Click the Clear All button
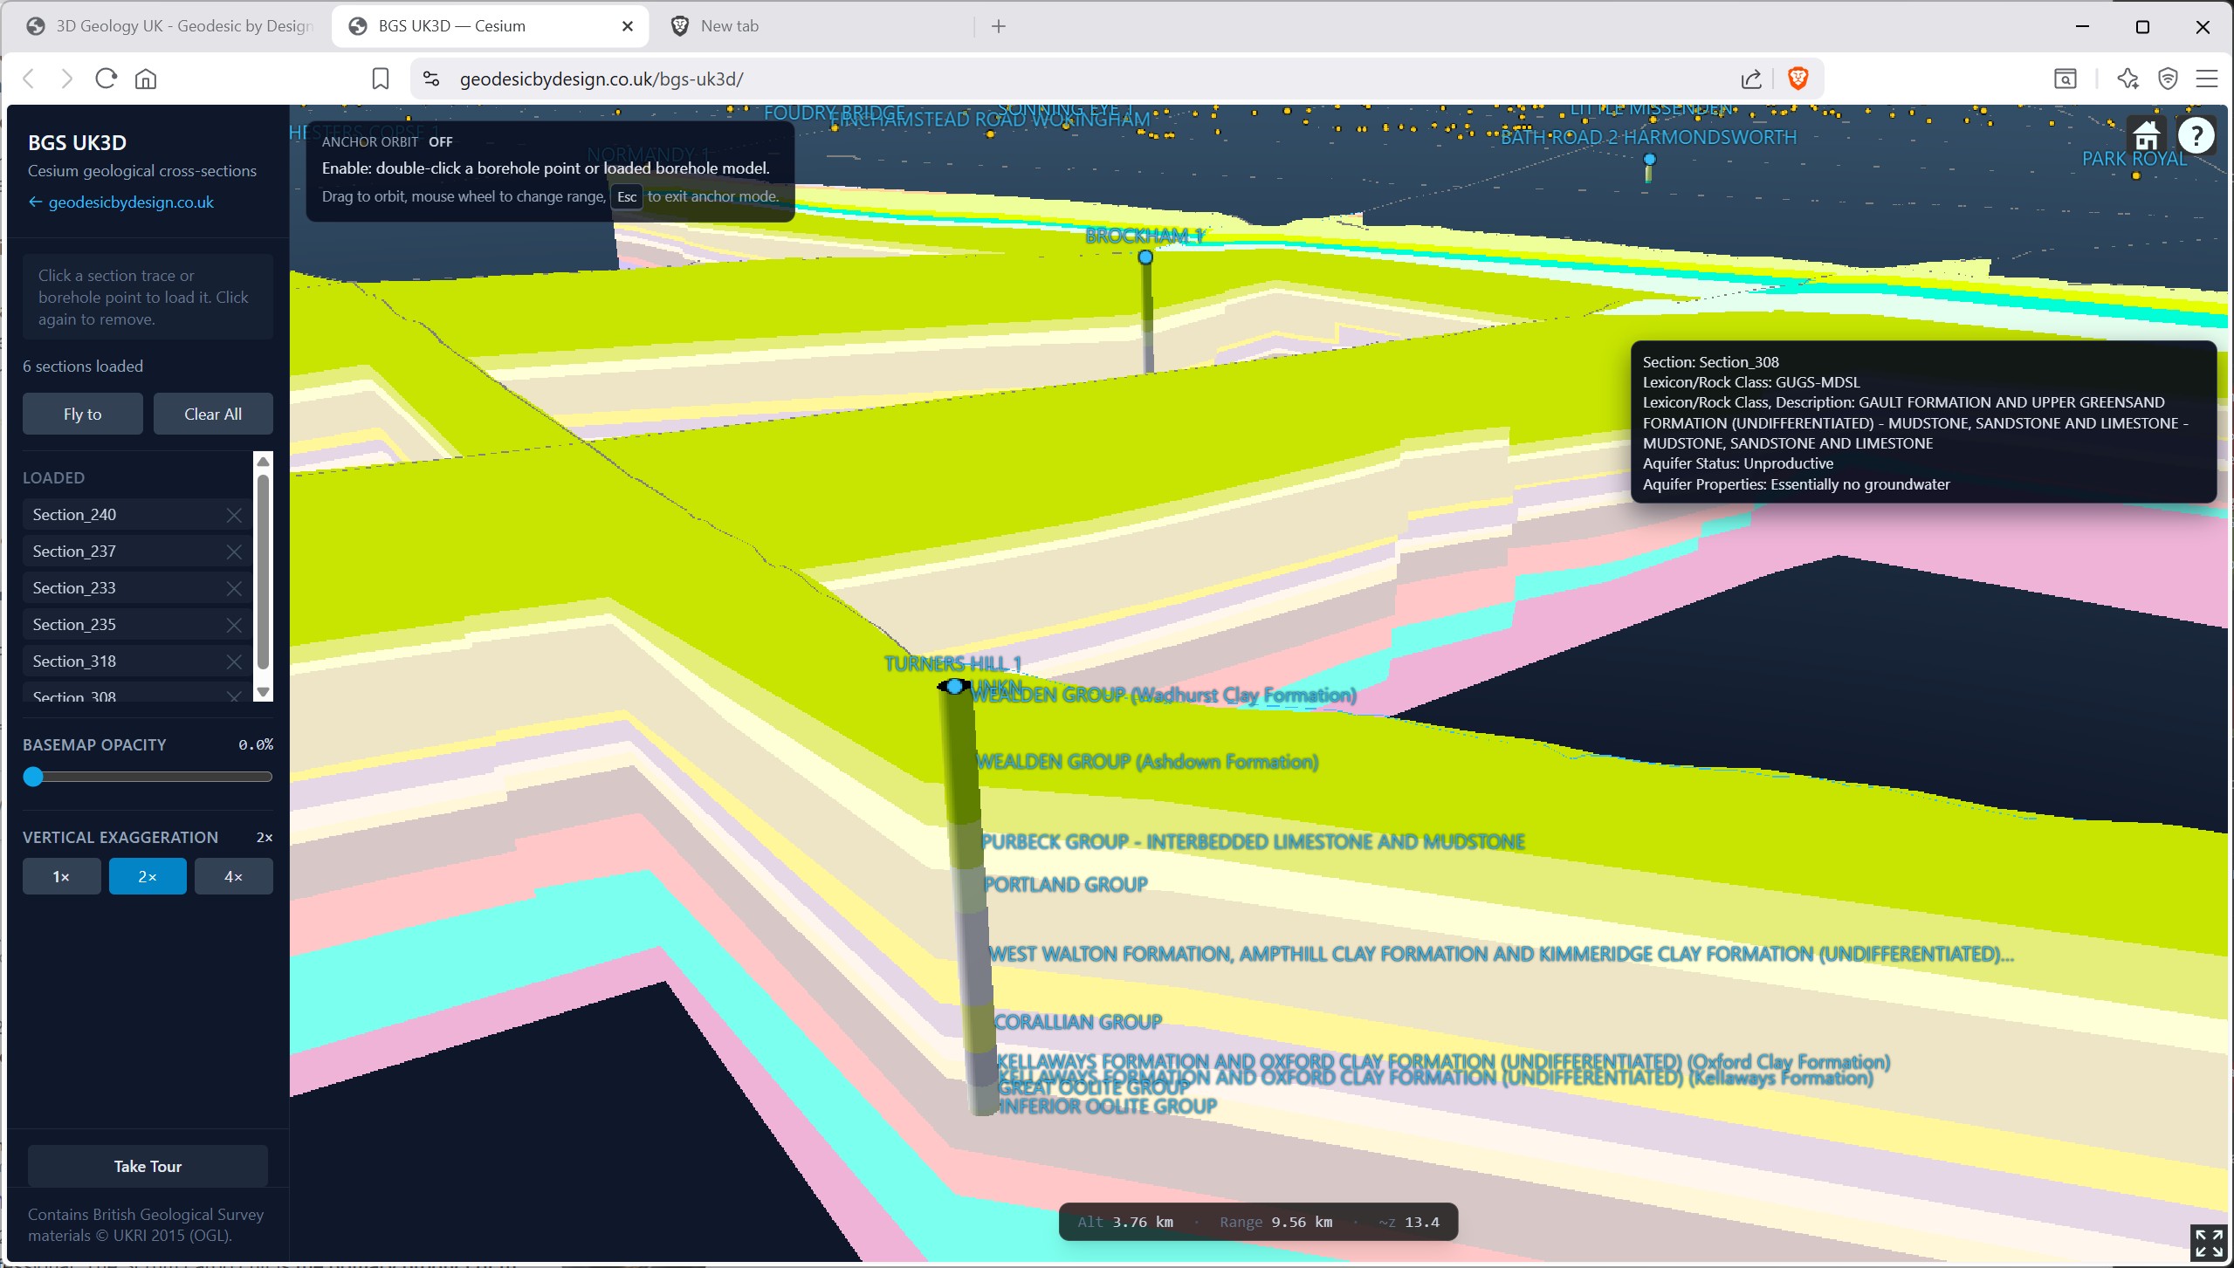This screenshot has width=2234, height=1268. pos(213,414)
